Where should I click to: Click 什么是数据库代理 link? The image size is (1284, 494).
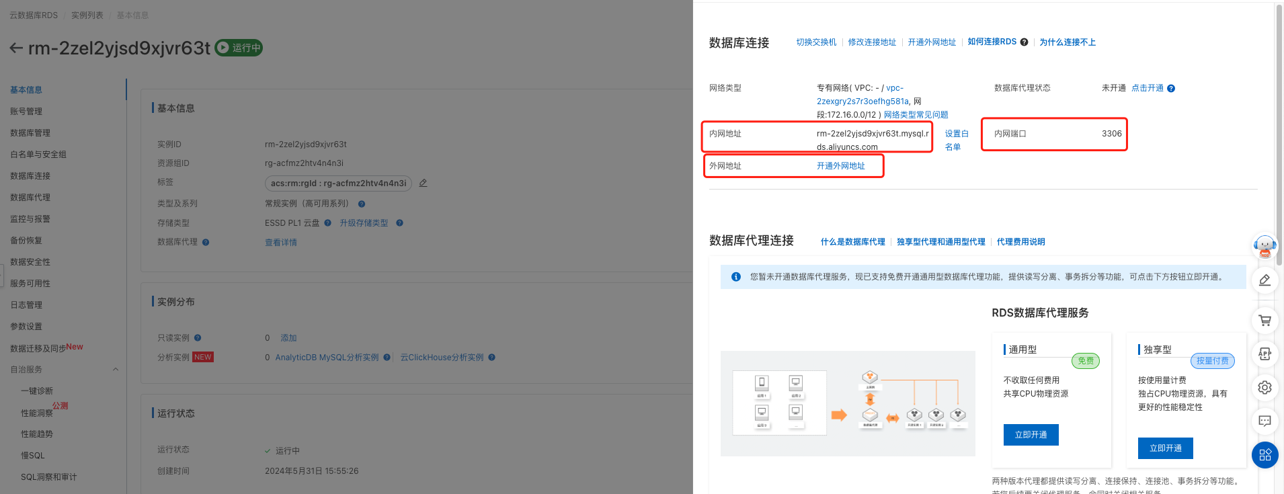[x=852, y=242]
